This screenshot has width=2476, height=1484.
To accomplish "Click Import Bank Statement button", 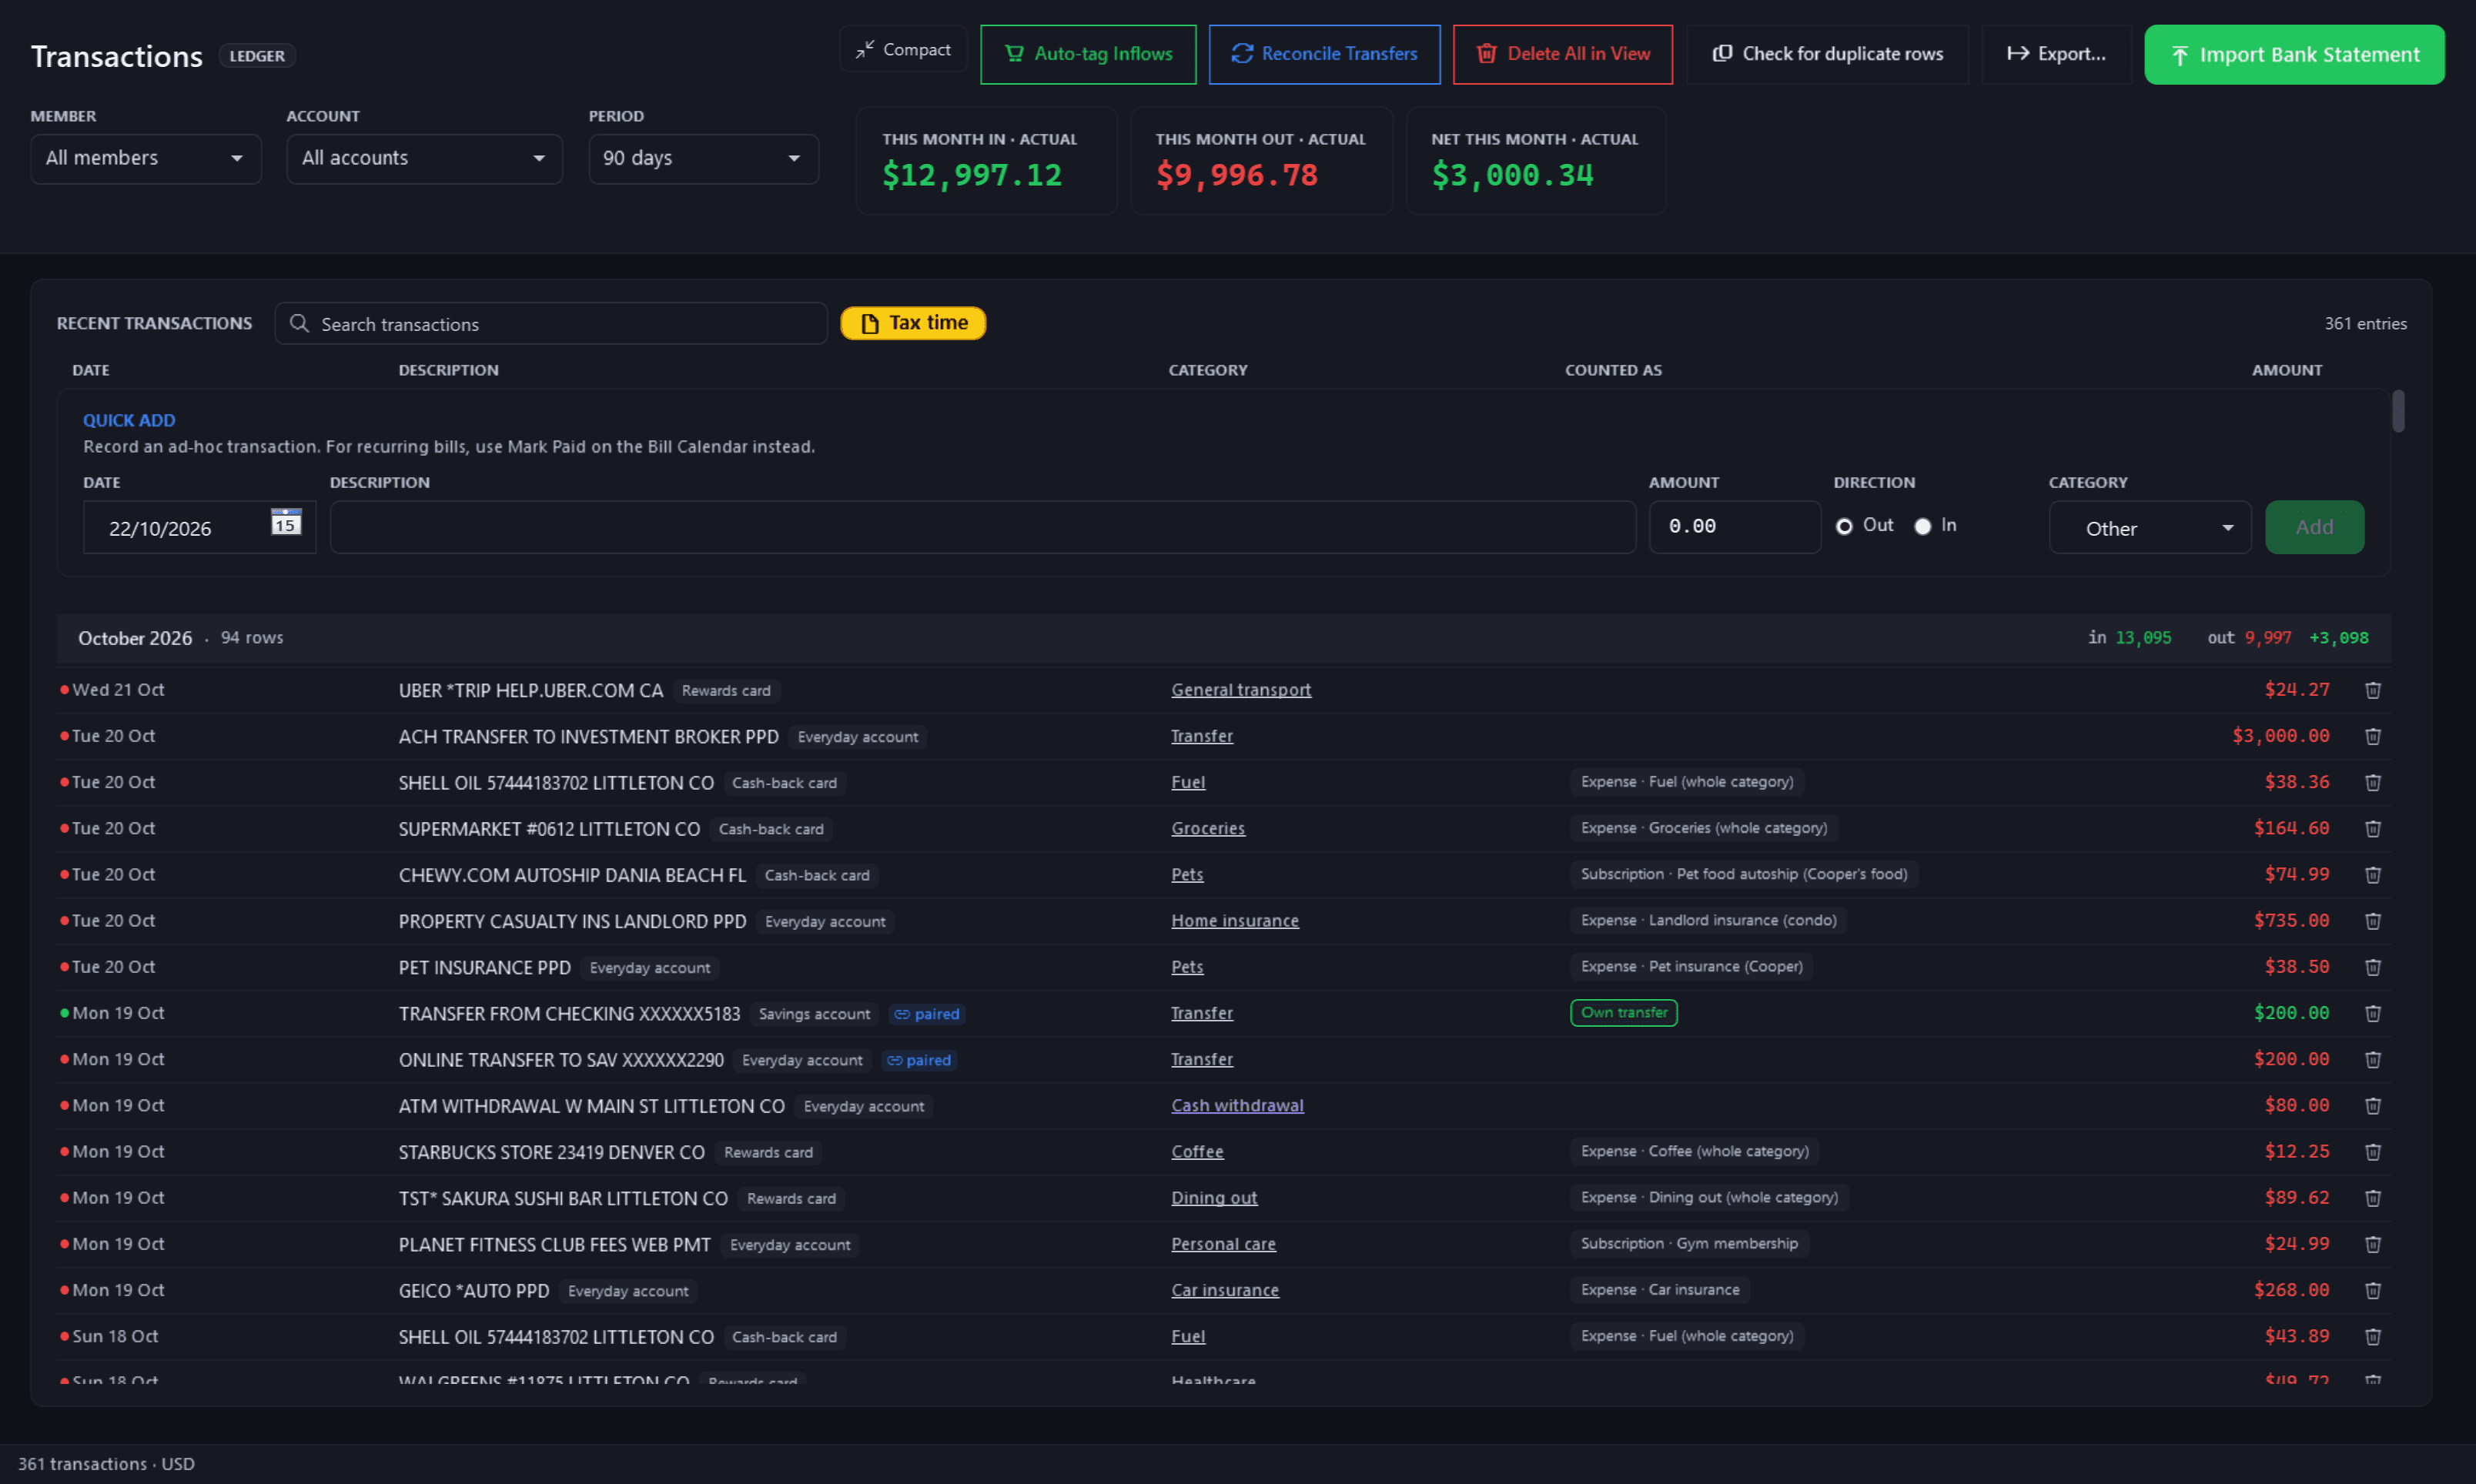I will 2294,54.
